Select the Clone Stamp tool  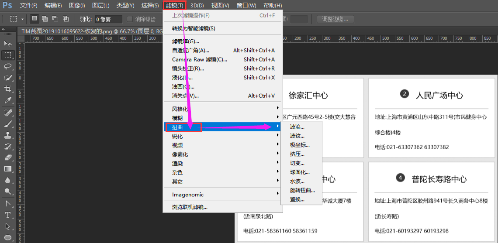click(8, 135)
